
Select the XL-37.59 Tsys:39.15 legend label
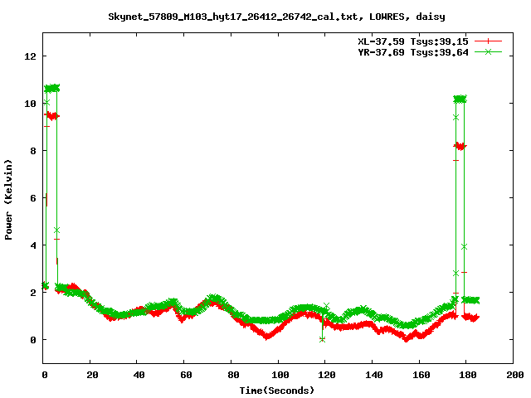(x=413, y=41)
